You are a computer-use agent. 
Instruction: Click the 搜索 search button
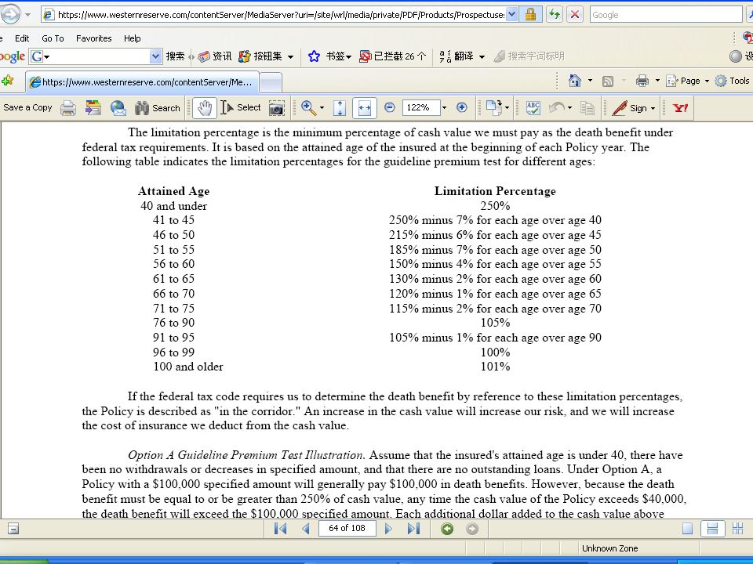tap(175, 56)
